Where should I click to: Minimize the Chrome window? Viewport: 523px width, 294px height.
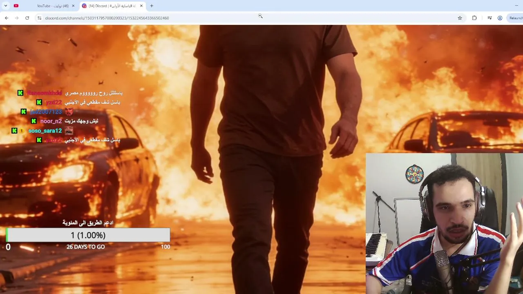click(516, 6)
